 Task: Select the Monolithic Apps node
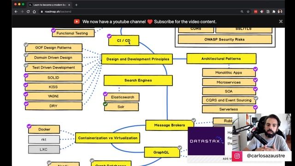(x=229, y=72)
